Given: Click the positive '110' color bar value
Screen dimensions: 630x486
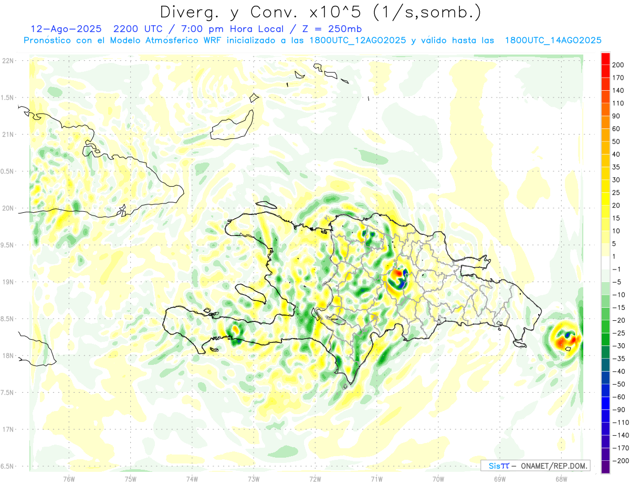Looking at the screenshot, I should coord(618,103).
